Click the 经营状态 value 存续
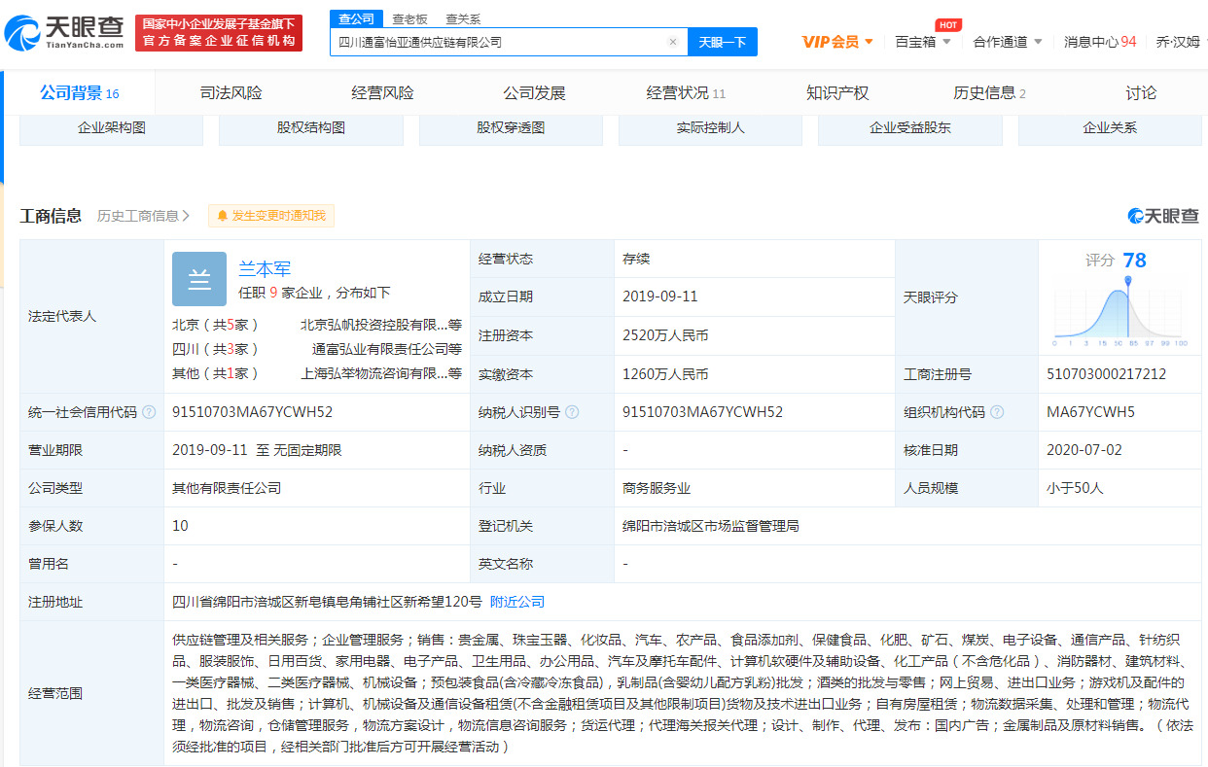 tap(636, 259)
